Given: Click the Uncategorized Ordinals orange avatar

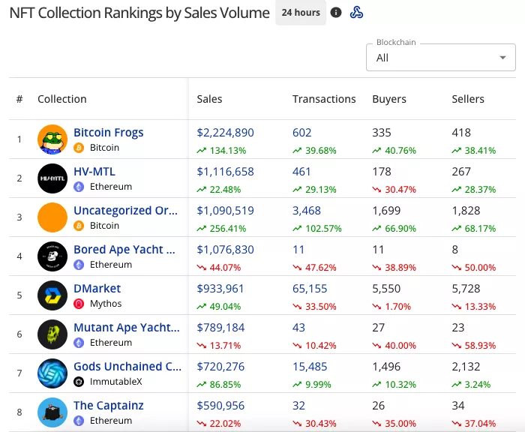Looking at the screenshot, I should click(x=52, y=217).
